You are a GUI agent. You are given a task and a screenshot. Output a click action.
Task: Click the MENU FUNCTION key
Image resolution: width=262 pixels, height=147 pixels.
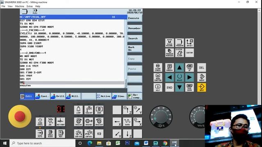[158, 77]
